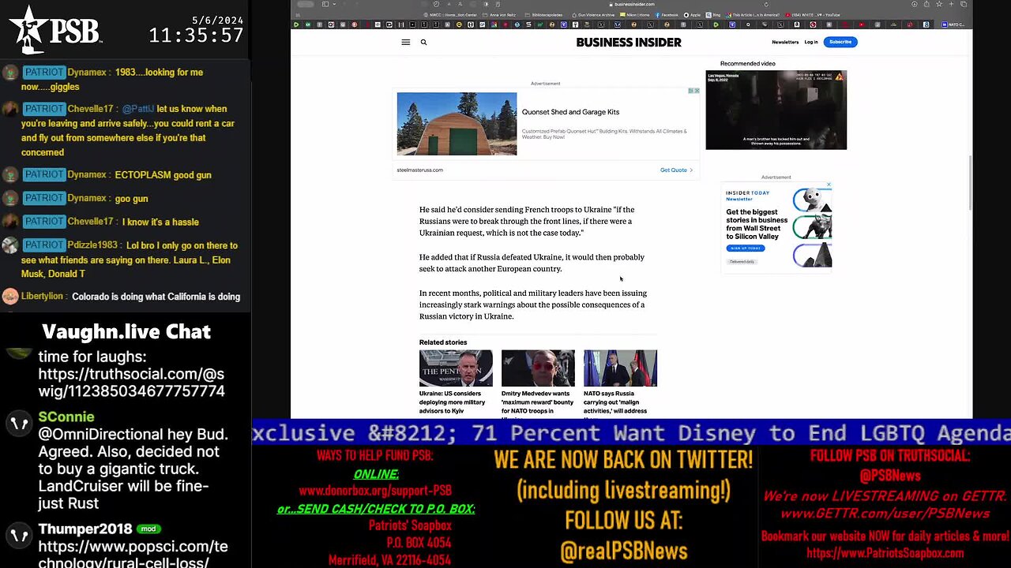
Task: Open the Newsletters link
Action: 785,42
